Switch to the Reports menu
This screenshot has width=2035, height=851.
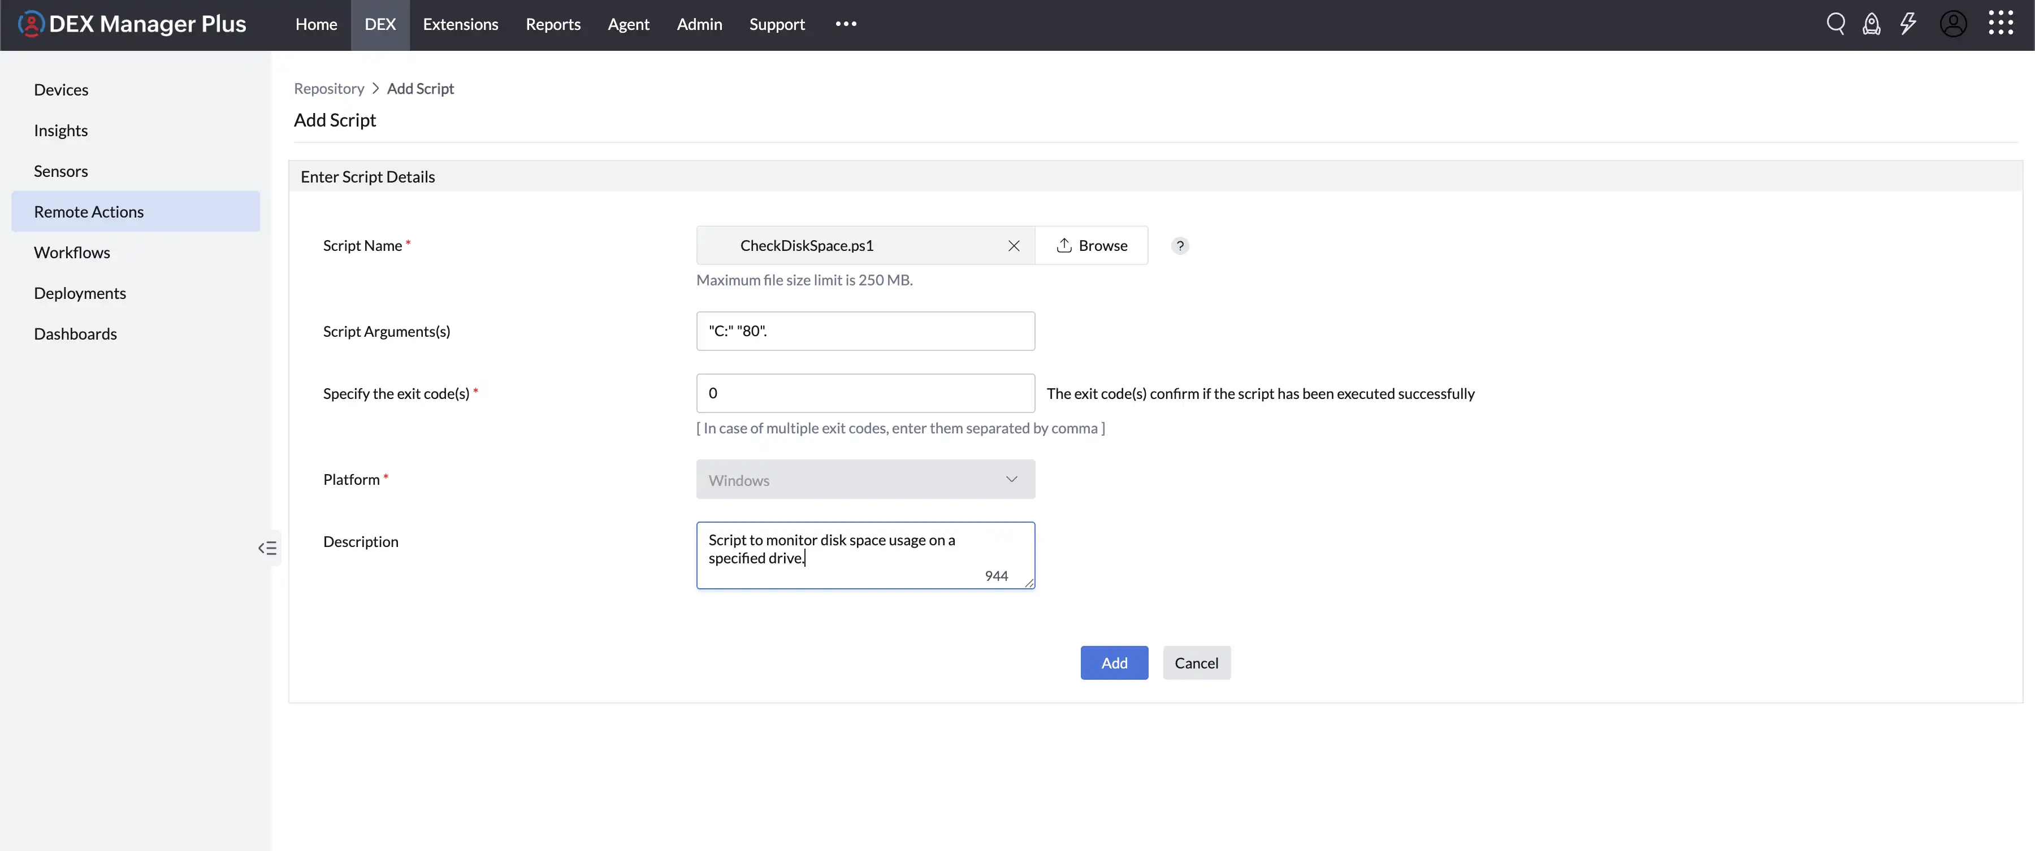(x=552, y=24)
